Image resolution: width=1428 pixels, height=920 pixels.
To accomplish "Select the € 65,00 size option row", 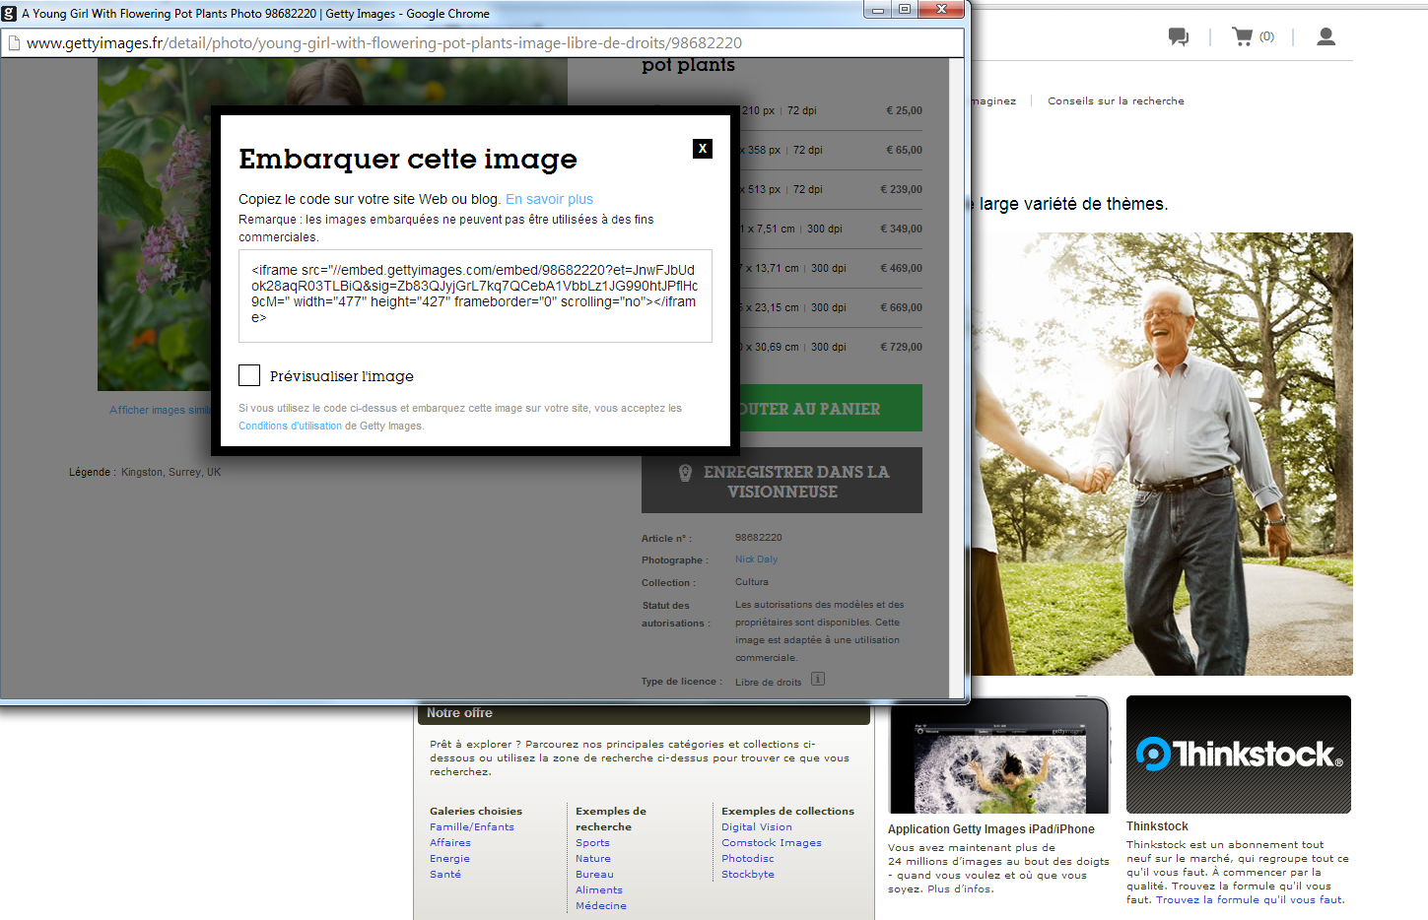I will (831, 150).
